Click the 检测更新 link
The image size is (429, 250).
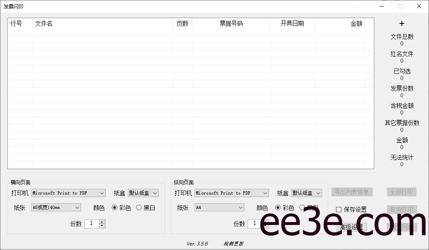coord(233,243)
